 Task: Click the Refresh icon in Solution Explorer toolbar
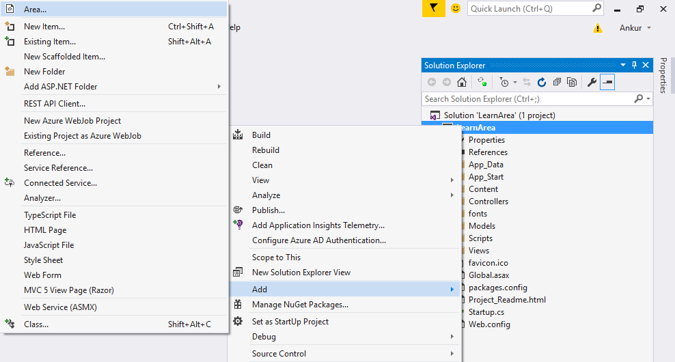point(542,82)
